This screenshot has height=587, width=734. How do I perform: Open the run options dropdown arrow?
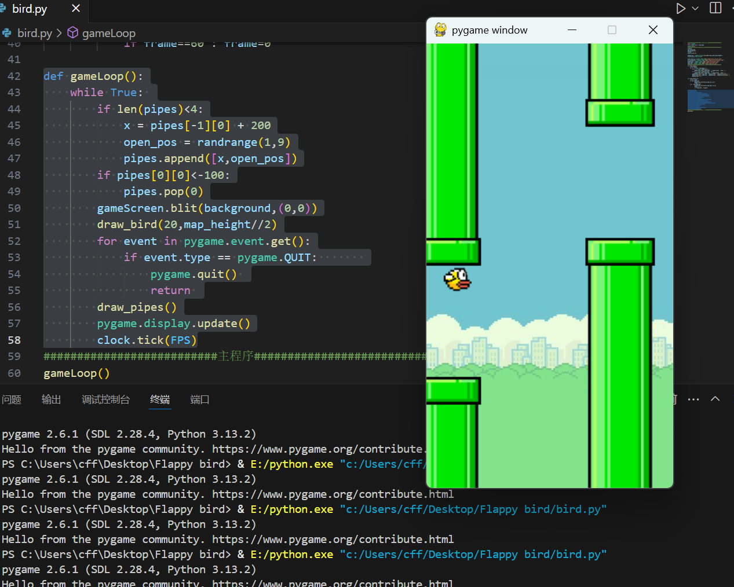pos(695,8)
